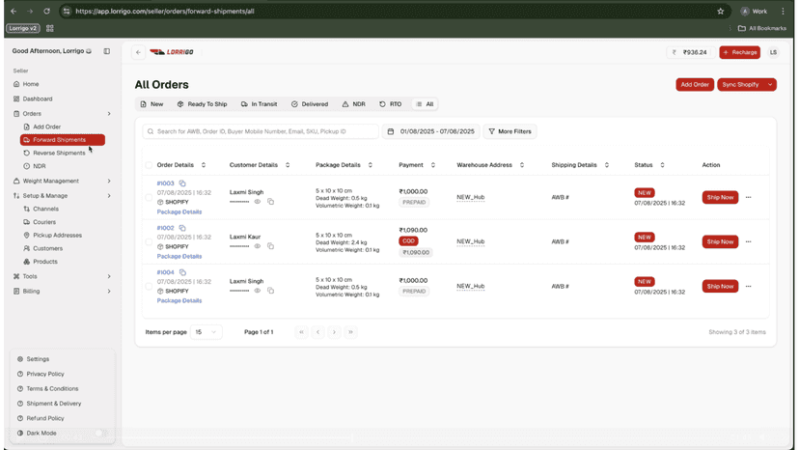Open Package Details link for order #1003
The image size is (799, 450).
(x=179, y=211)
